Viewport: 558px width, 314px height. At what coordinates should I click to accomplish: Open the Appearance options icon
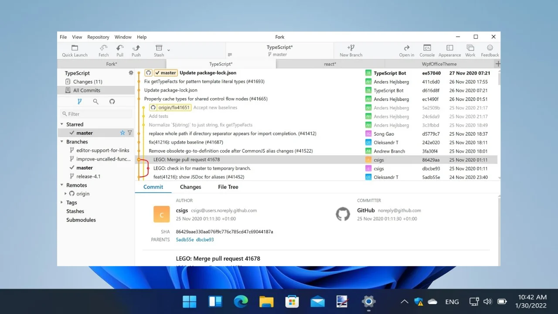point(449,51)
